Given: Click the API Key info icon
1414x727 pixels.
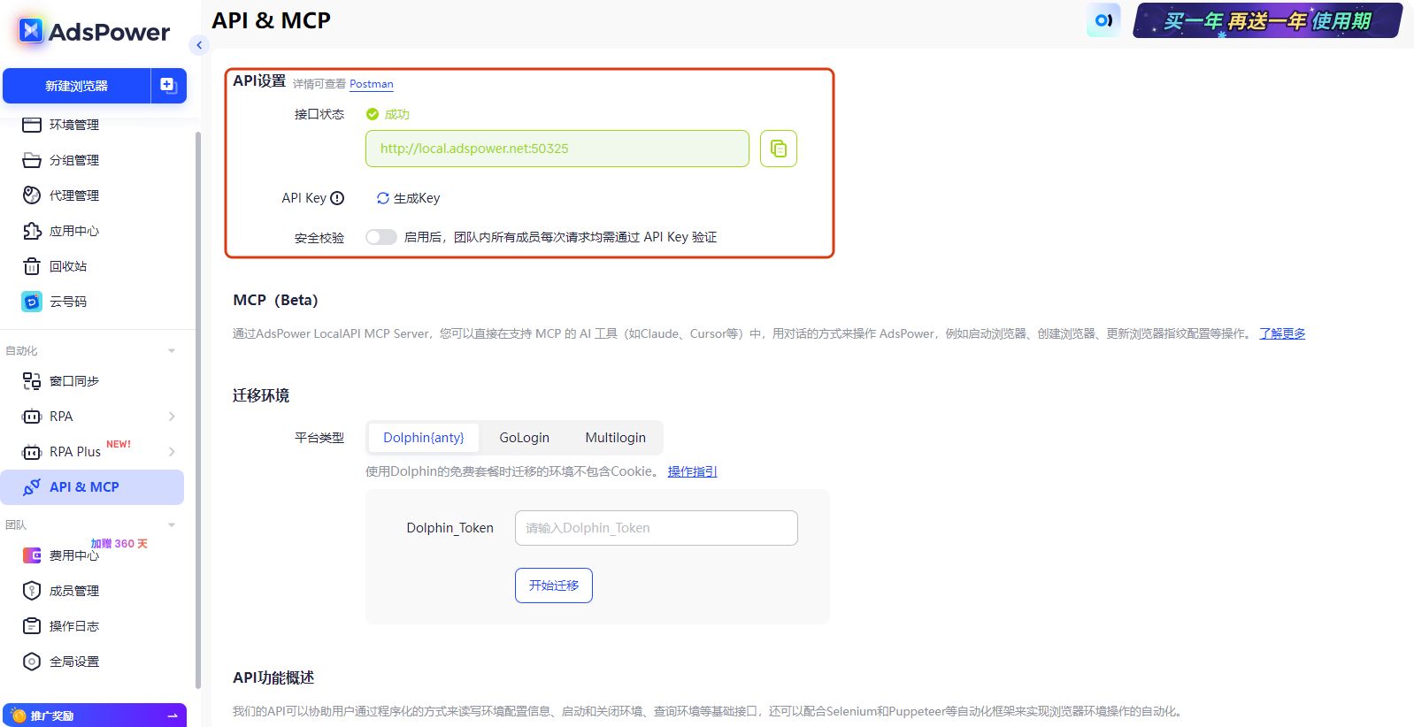Looking at the screenshot, I should click(337, 198).
